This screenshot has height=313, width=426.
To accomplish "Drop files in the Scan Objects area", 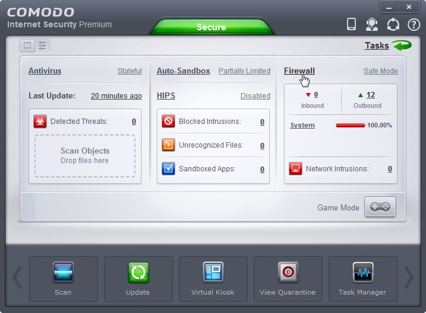I will click(84, 155).
